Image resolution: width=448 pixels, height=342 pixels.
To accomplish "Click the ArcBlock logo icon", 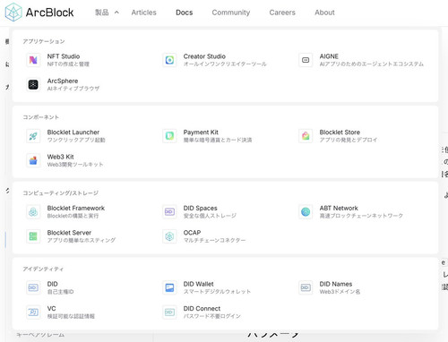I will pyautogui.click(x=13, y=13).
